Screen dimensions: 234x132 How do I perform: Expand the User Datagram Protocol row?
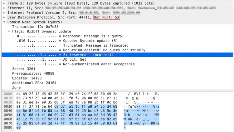pyautogui.click(x=4, y=17)
